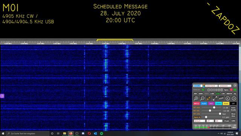
Task: Toggle the Spec spectrum display button
Action: click(226, 90)
